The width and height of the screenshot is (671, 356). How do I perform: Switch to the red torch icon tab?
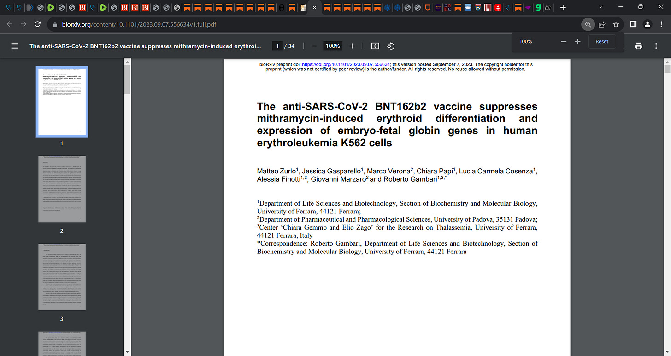coord(498,7)
